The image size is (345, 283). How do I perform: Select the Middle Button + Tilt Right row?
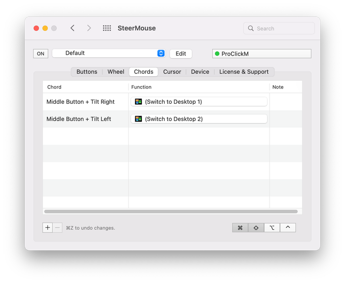point(172,101)
